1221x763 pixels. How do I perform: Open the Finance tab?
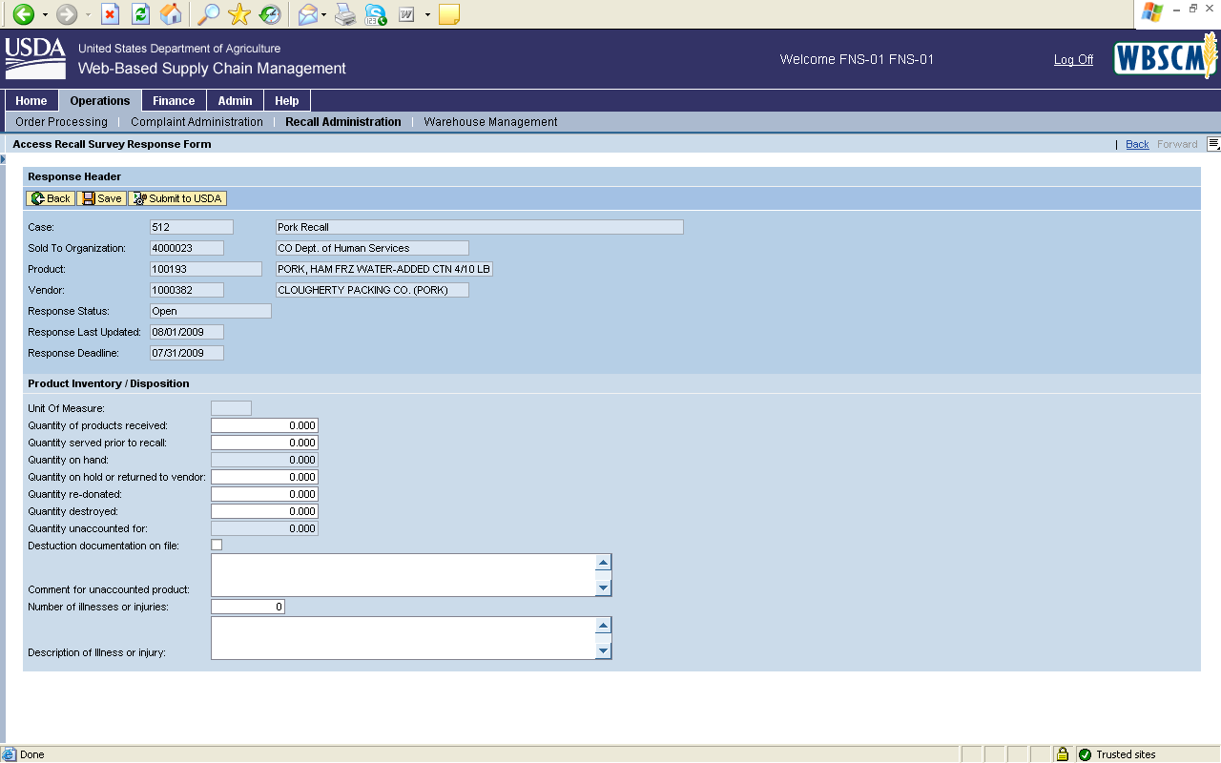174,101
